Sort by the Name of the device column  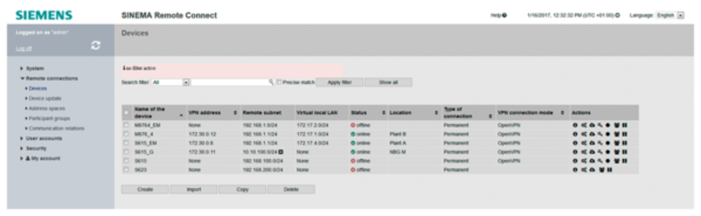coord(181,116)
